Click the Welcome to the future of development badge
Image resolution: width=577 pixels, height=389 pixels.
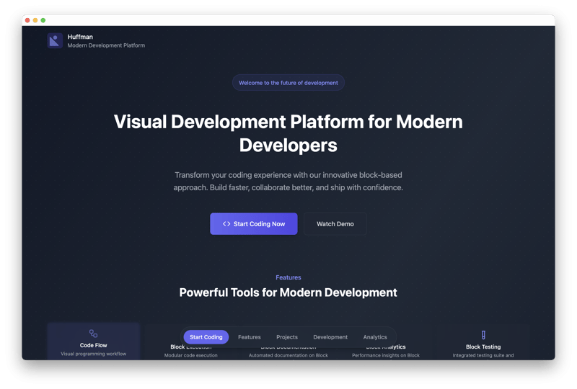288,83
